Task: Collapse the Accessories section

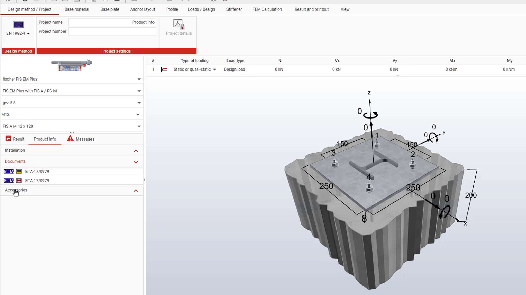Action: (136, 190)
